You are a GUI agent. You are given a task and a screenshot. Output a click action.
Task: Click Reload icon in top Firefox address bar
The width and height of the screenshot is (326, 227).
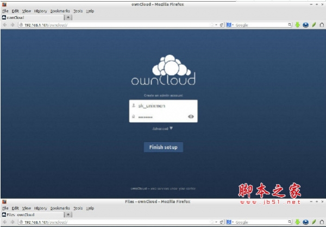222,25
